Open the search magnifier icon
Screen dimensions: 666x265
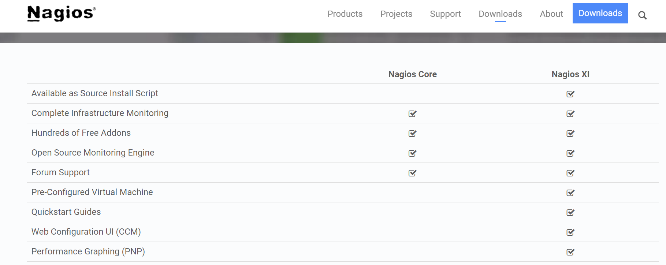[642, 15]
